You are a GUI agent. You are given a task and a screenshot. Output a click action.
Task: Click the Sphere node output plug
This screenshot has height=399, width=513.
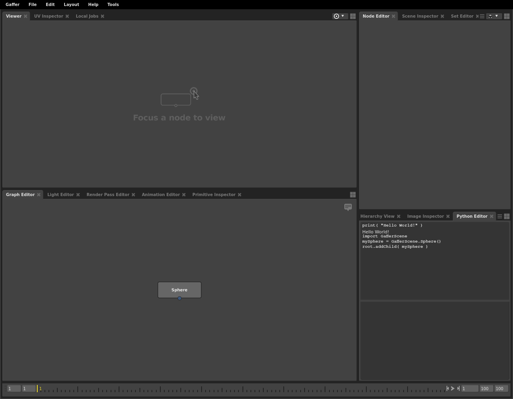pos(180,298)
